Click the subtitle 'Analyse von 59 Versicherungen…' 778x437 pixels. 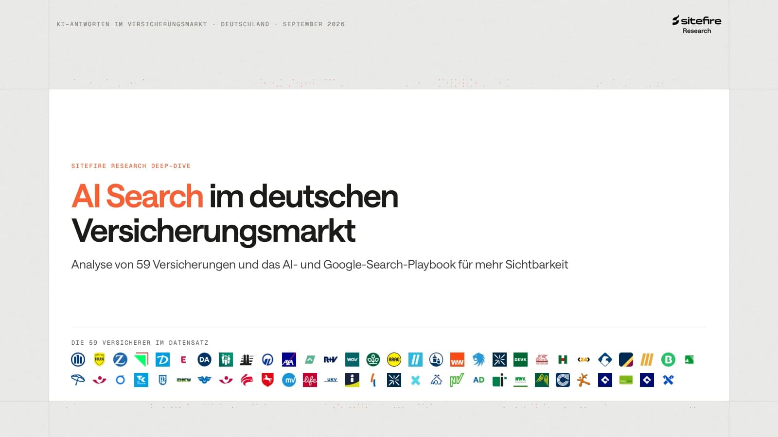click(x=319, y=265)
